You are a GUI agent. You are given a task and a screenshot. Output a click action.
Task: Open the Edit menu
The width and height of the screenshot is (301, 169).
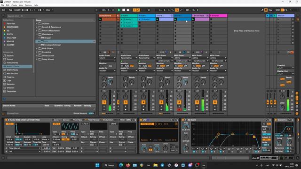[x=8, y=5]
